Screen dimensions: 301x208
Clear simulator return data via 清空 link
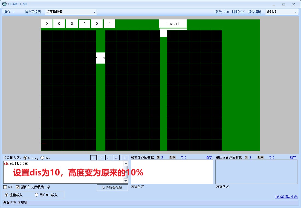click(209, 157)
